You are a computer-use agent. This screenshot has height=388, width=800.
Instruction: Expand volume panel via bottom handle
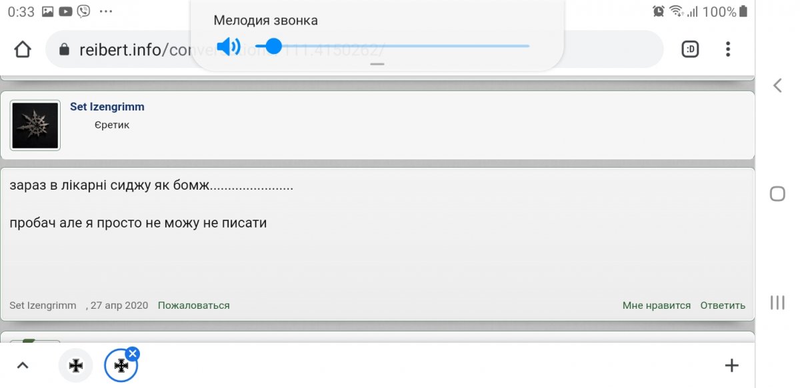[377, 64]
